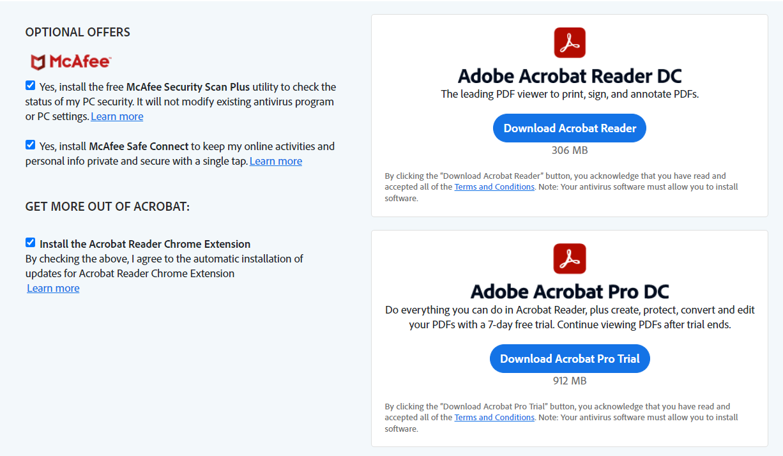This screenshot has width=783, height=456.
Task: Uncheck McAfee Safe Connect checkbox
Action: pos(30,144)
